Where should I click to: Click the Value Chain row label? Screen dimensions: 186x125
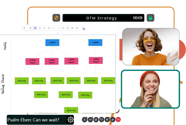(x=3, y=84)
